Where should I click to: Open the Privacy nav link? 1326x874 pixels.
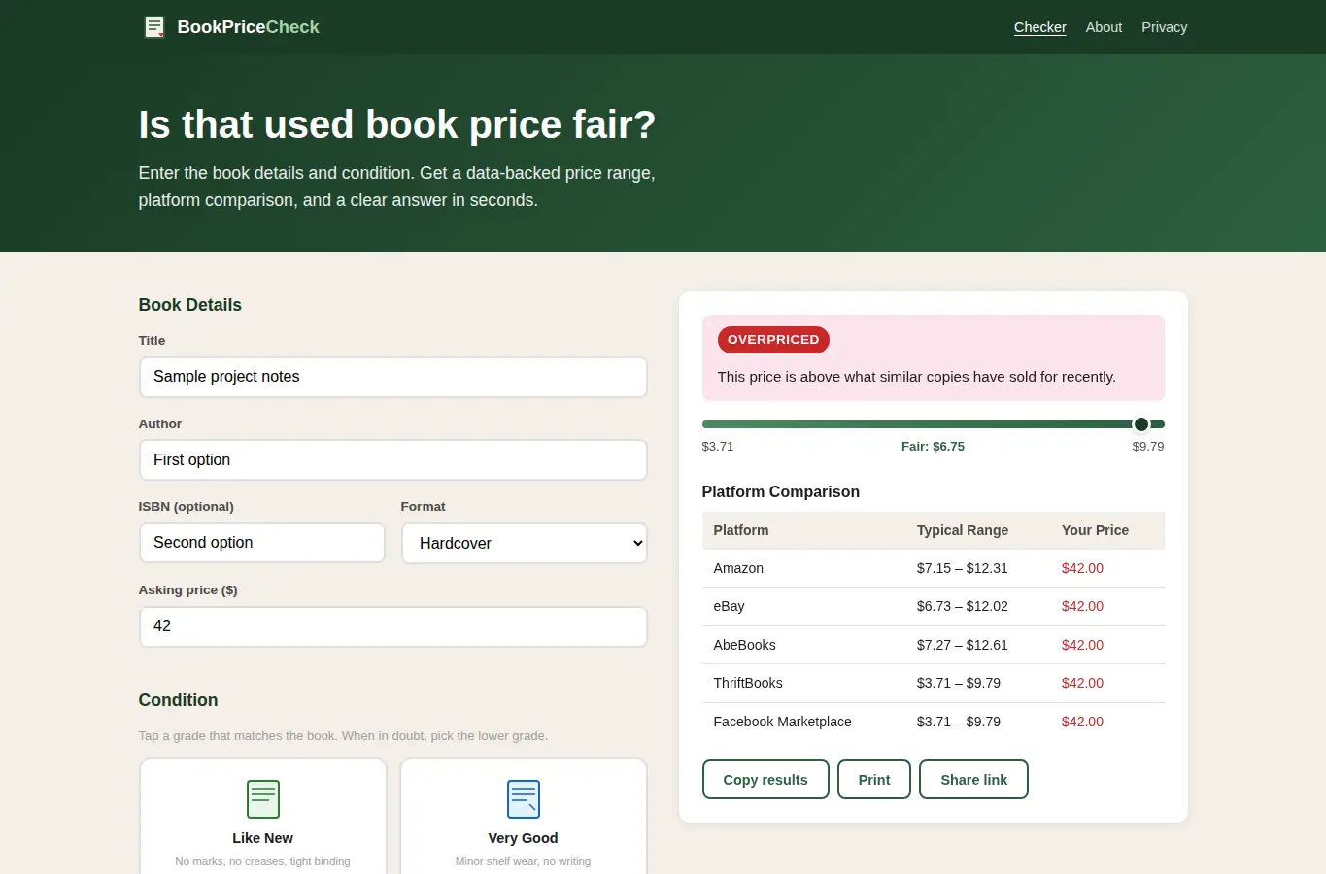tap(1165, 27)
